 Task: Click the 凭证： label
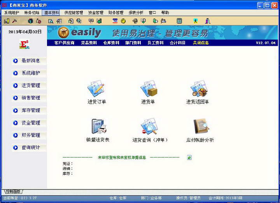[x=68, y=163]
